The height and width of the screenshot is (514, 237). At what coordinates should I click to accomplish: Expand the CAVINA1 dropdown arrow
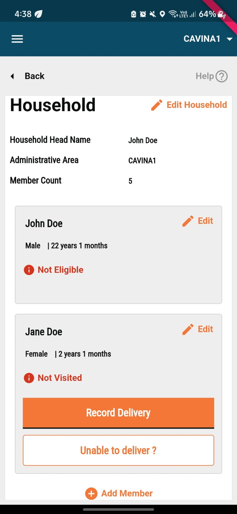[229, 39]
